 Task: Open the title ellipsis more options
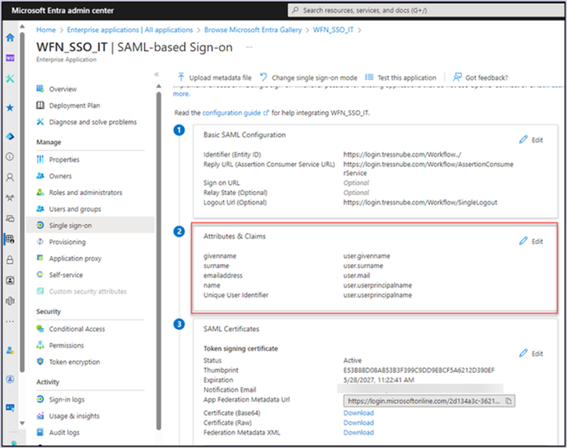(249, 47)
